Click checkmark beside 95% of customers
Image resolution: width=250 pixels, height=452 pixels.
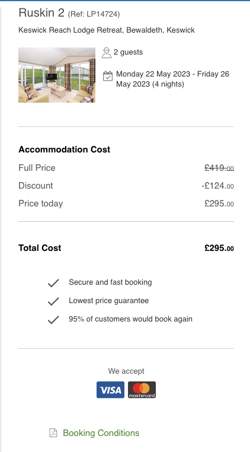(53, 320)
